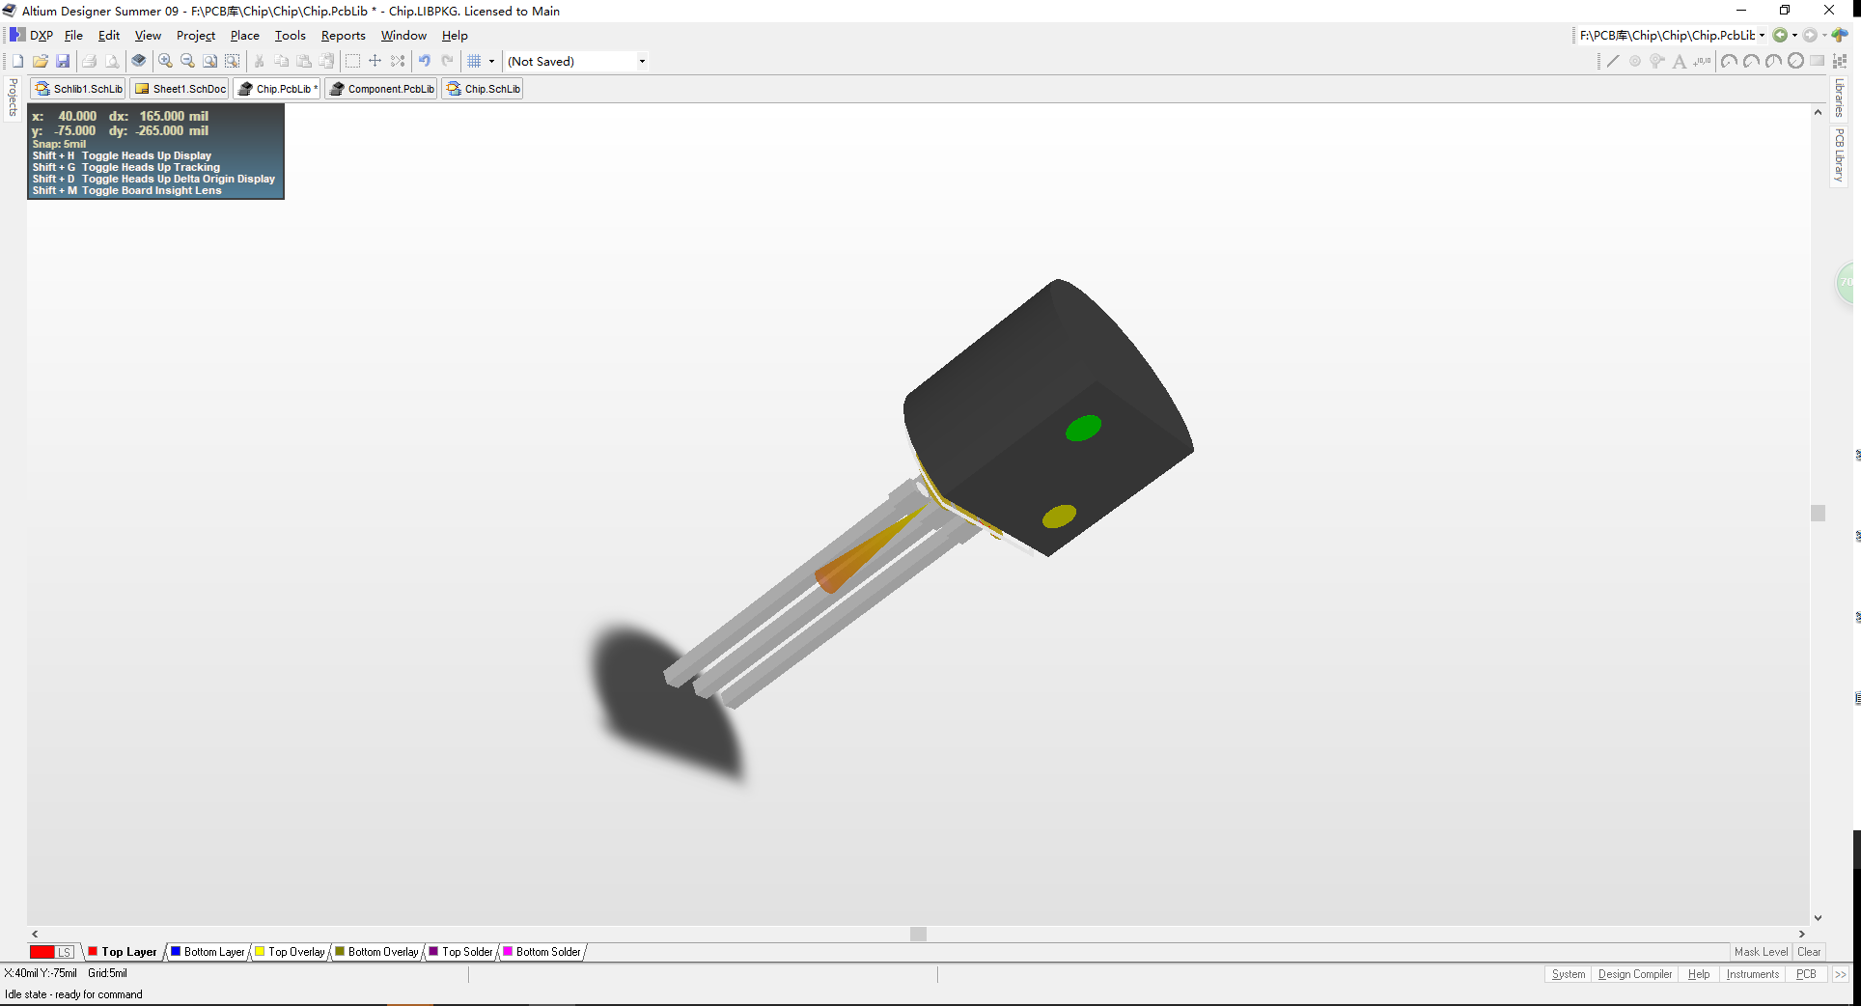Open the System panel button
The image size is (1861, 1006).
point(1569,974)
